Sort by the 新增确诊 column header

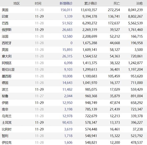(x=66, y=3)
